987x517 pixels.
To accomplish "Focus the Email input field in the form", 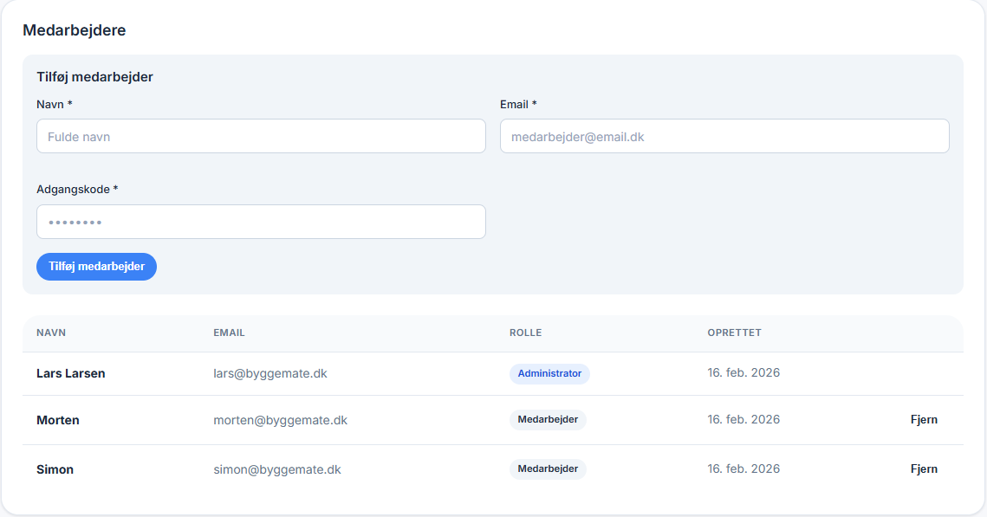I will pos(724,136).
